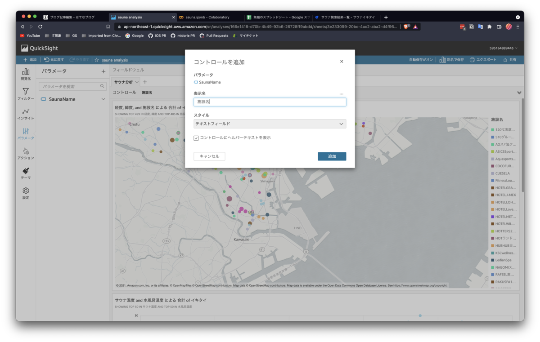This screenshot has width=540, height=342.
Task: Click the magnifier in parameter search box
Action: (x=102, y=86)
